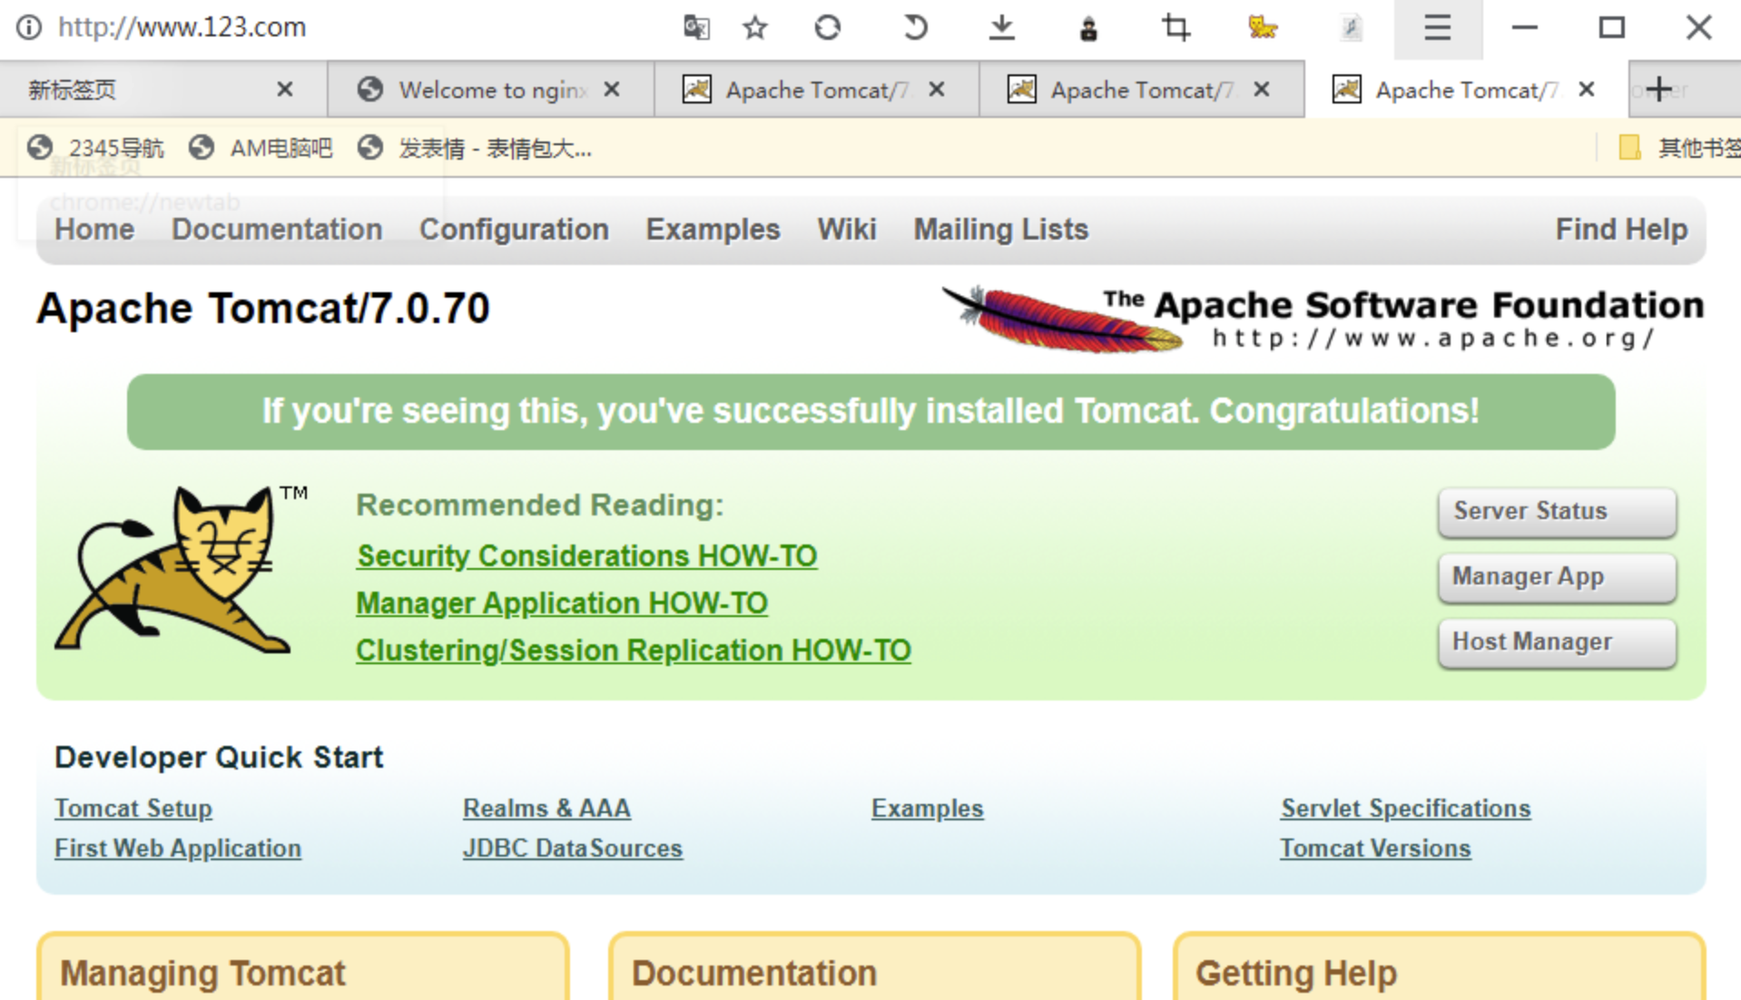Image resolution: width=1741 pixels, height=1000 pixels.
Task: Open Examples in Tomcat navigation bar
Action: tap(713, 230)
